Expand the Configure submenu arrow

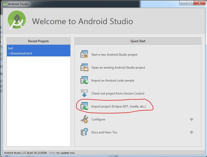(191, 119)
